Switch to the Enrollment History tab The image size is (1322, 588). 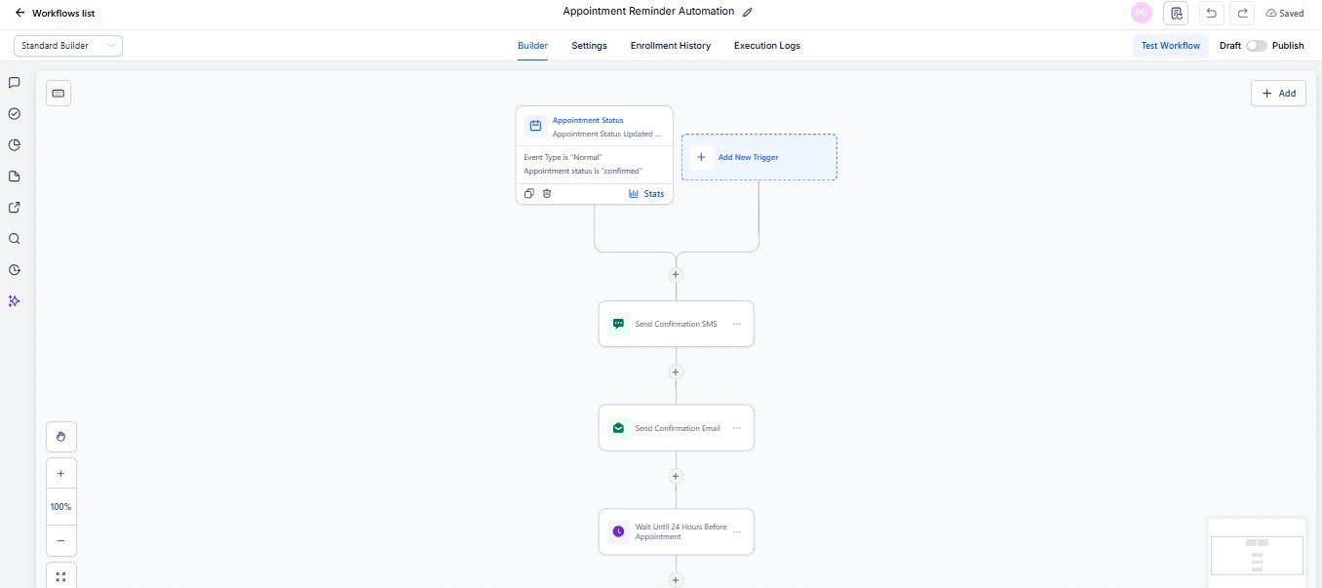(671, 46)
